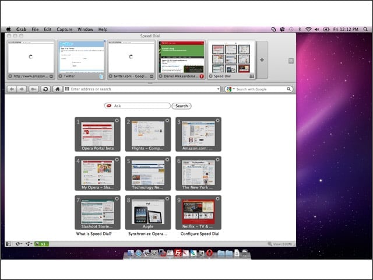The height and width of the screenshot is (280, 373).
Task: Click the Back navigation arrow
Action: [12, 89]
